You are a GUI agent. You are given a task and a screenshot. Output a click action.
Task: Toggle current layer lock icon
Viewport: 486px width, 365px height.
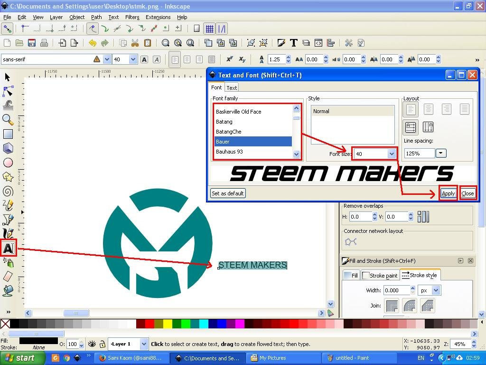(102, 344)
